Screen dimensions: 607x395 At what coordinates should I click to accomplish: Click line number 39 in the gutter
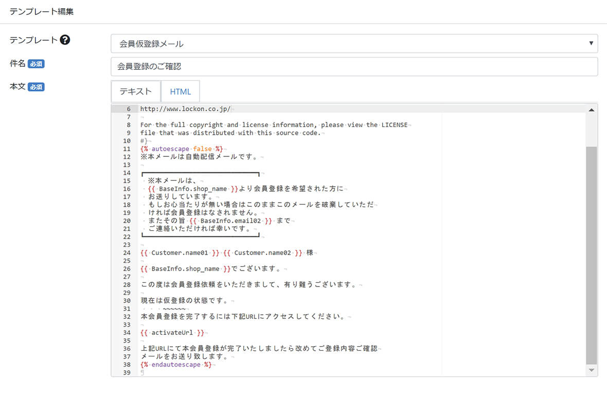pyautogui.click(x=127, y=373)
